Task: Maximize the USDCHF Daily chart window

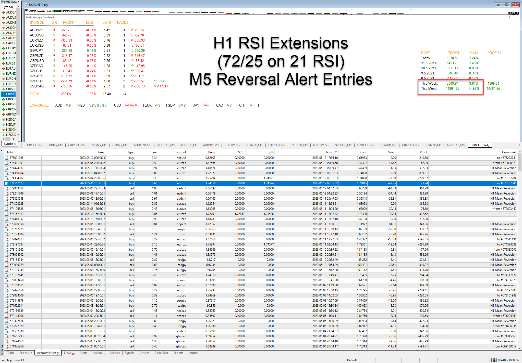Action: pos(507,4)
